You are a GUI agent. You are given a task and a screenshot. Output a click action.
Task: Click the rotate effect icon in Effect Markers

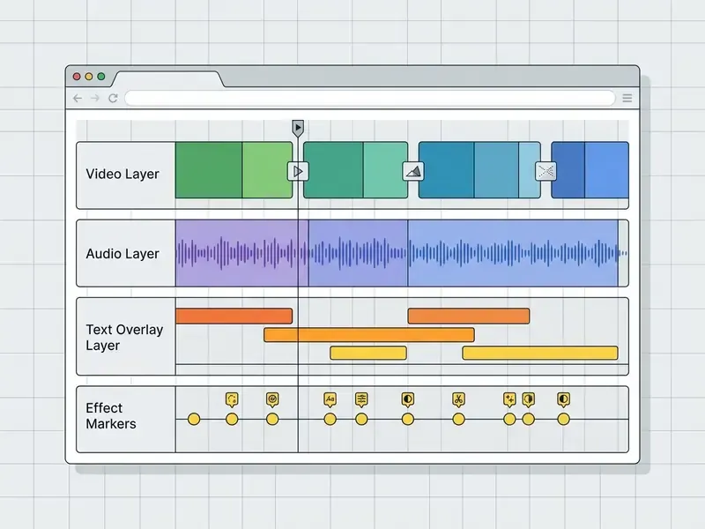[232, 399]
